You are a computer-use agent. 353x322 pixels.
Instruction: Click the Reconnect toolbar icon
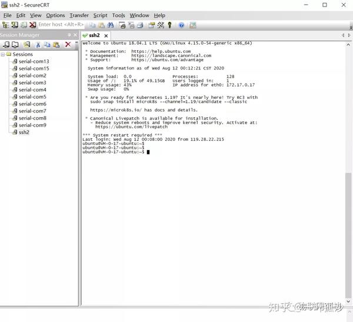tap(24, 25)
